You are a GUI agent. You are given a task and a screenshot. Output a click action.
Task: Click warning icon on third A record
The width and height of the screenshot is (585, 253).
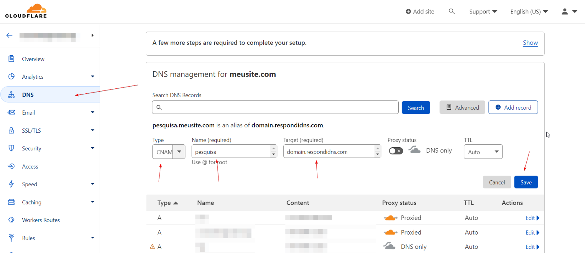click(152, 246)
